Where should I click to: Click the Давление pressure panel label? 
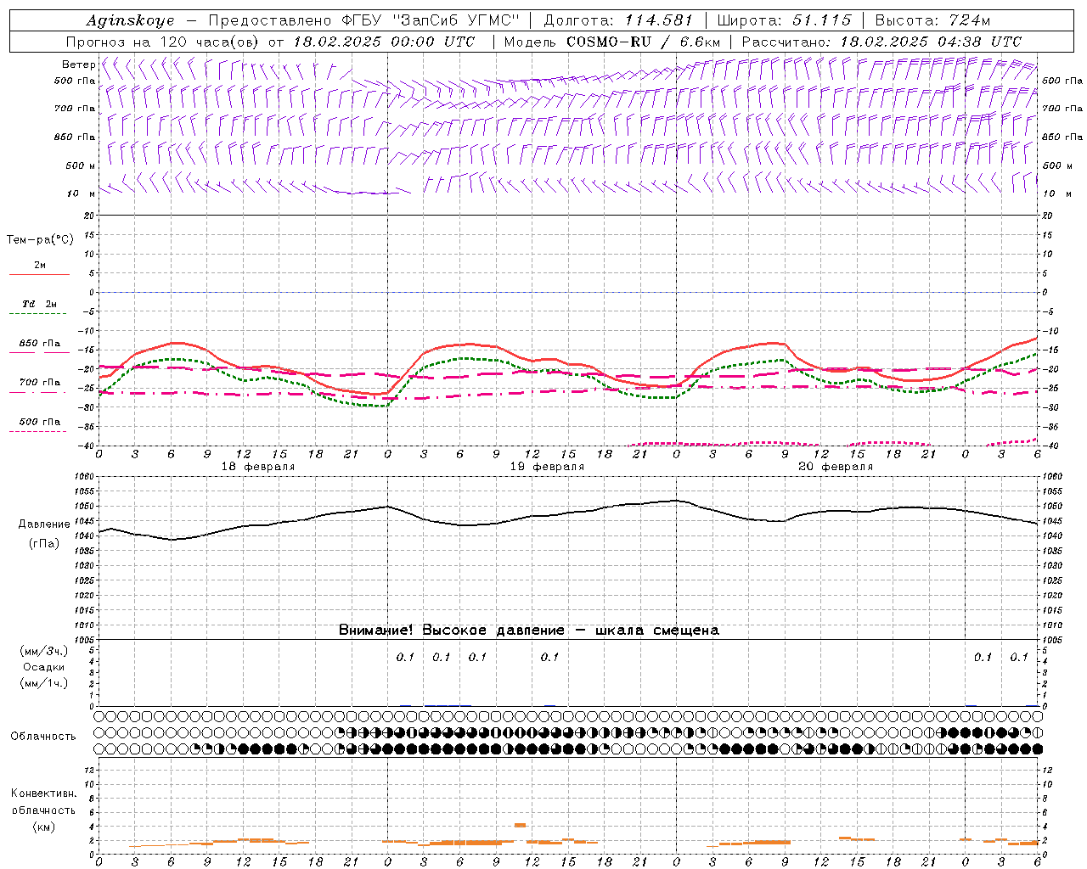[x=44, y=524]
